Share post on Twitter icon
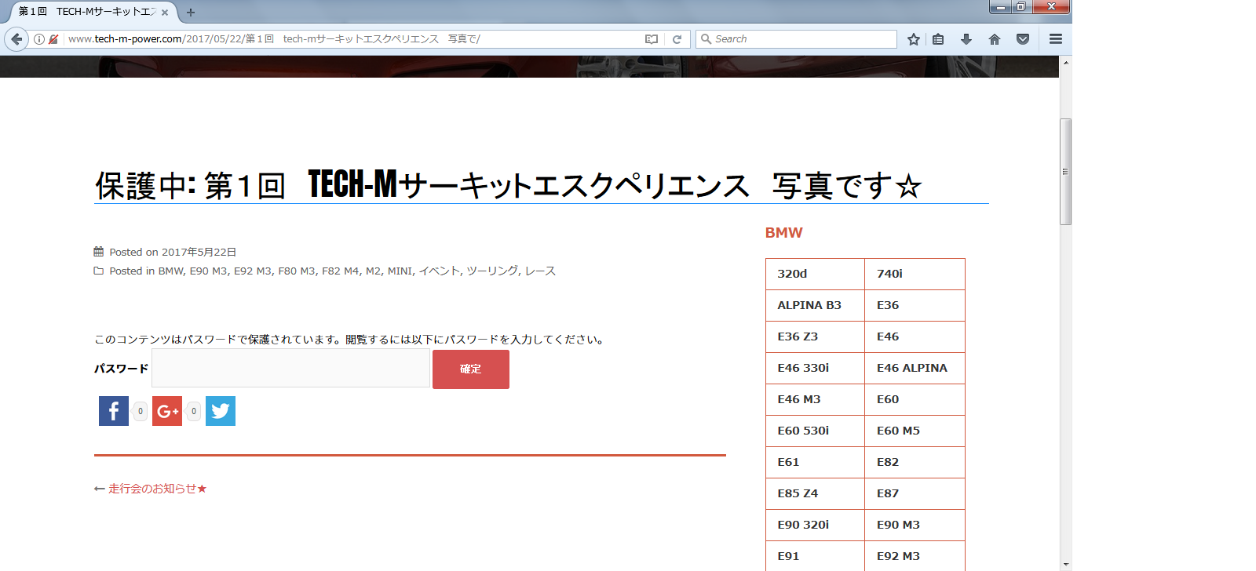The height and width of the screenshot is (571, 1256). [221, 411]
